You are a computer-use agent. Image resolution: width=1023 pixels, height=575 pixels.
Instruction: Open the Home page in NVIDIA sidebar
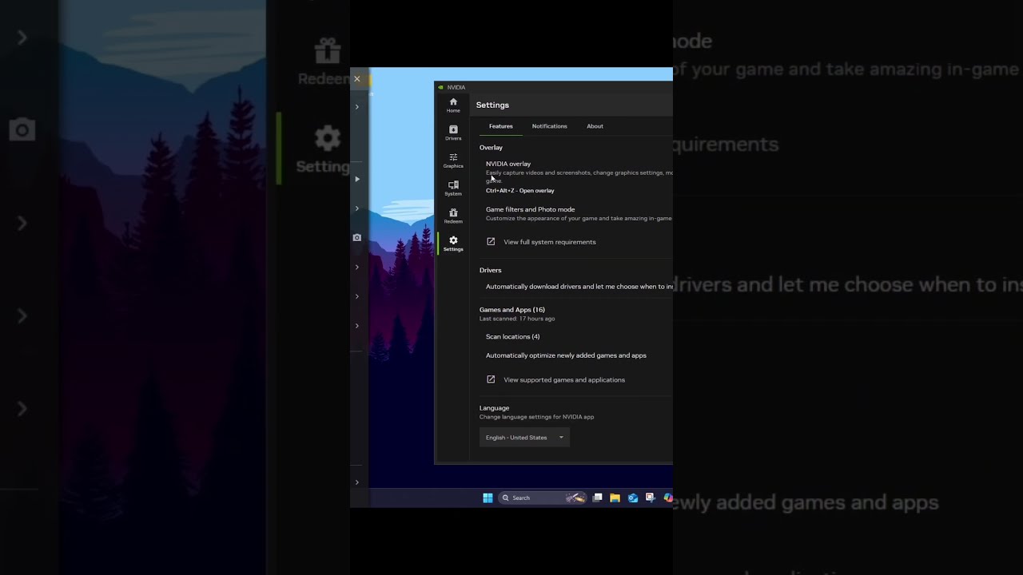[453, 105]
